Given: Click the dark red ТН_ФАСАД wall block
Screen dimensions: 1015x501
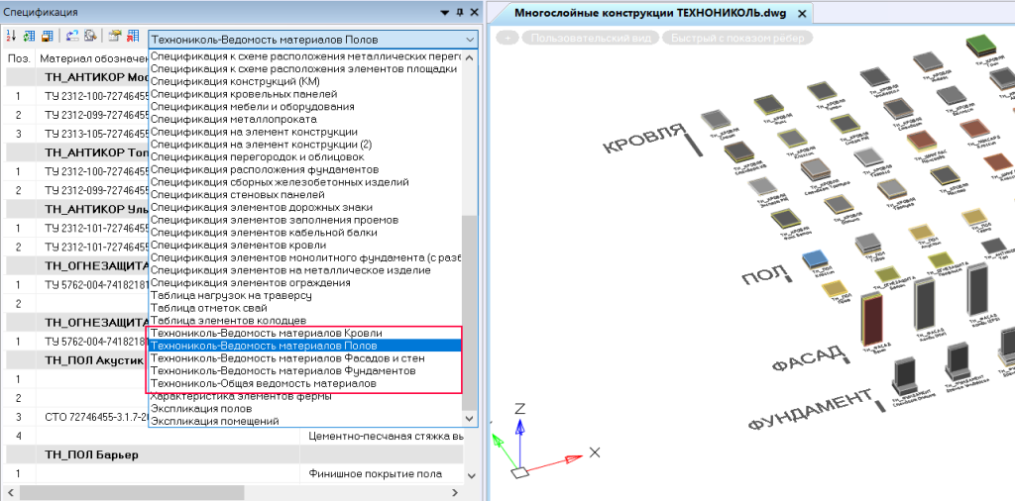Looking at the screenshot, I should [870, 320].
